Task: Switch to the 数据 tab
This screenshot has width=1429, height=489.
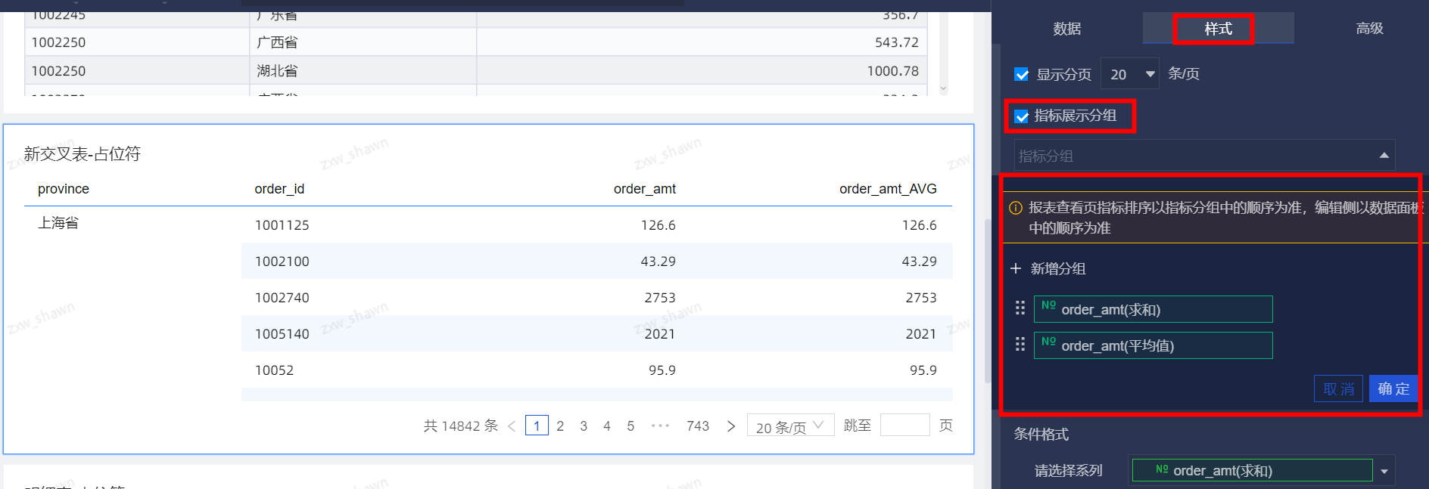Action: click(x=1066, y=29)
